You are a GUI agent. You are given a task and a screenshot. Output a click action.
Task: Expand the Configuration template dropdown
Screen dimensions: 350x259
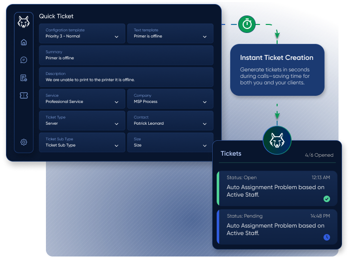tap(82, 33)
